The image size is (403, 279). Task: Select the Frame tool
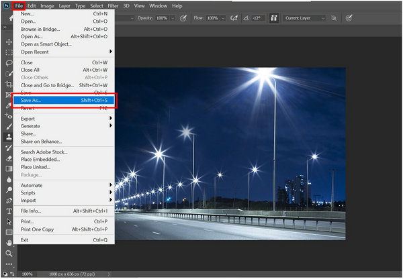click(x=9, y=95)
